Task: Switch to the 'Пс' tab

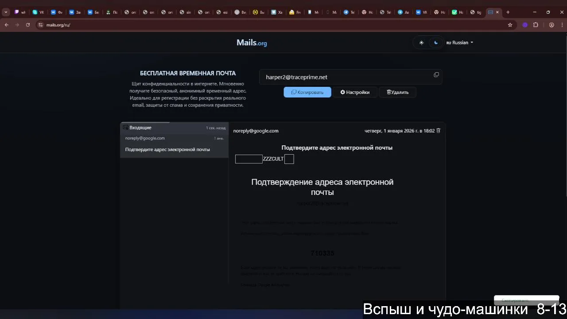Action: [112, 12]
